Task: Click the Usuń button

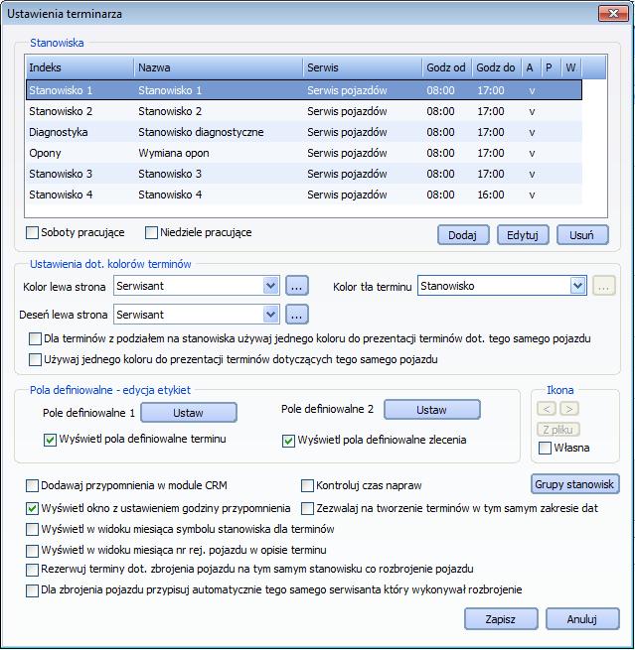Action: point(582,235)
